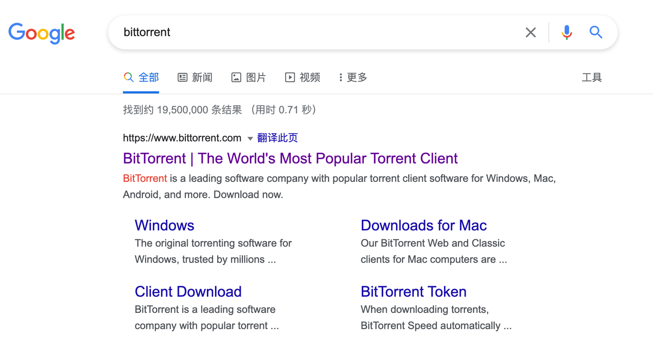Open the Client Download sitelink
The height and width of the screenshot is (346, 653).
[188, 292]
